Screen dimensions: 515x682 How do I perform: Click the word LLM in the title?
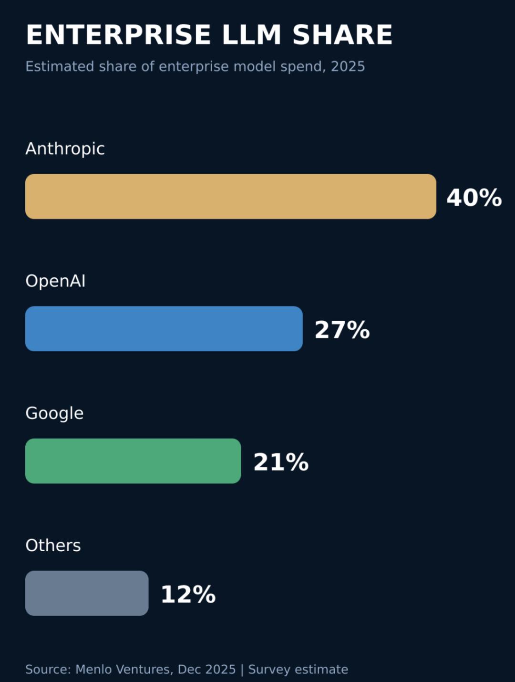click(252, 35)
